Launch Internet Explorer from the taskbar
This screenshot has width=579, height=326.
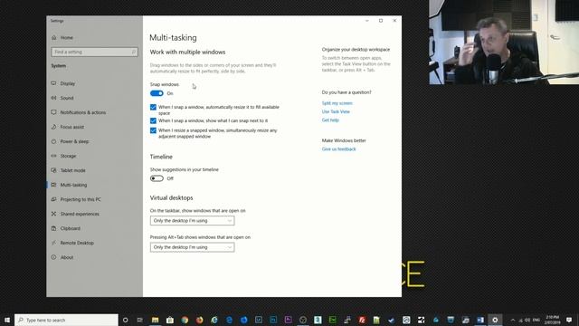(214, 320)
